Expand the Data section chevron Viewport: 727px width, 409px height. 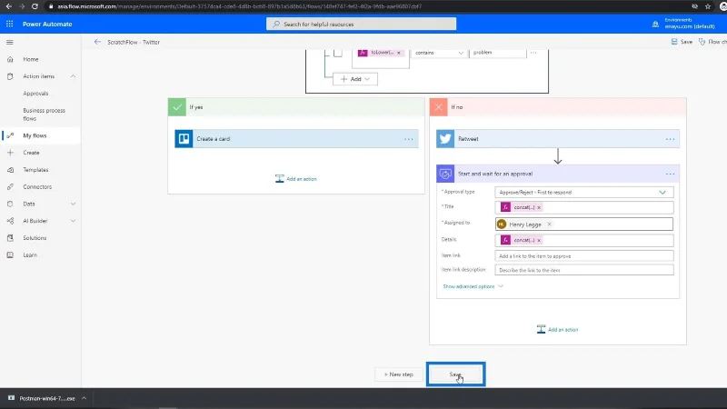[73, 204]
